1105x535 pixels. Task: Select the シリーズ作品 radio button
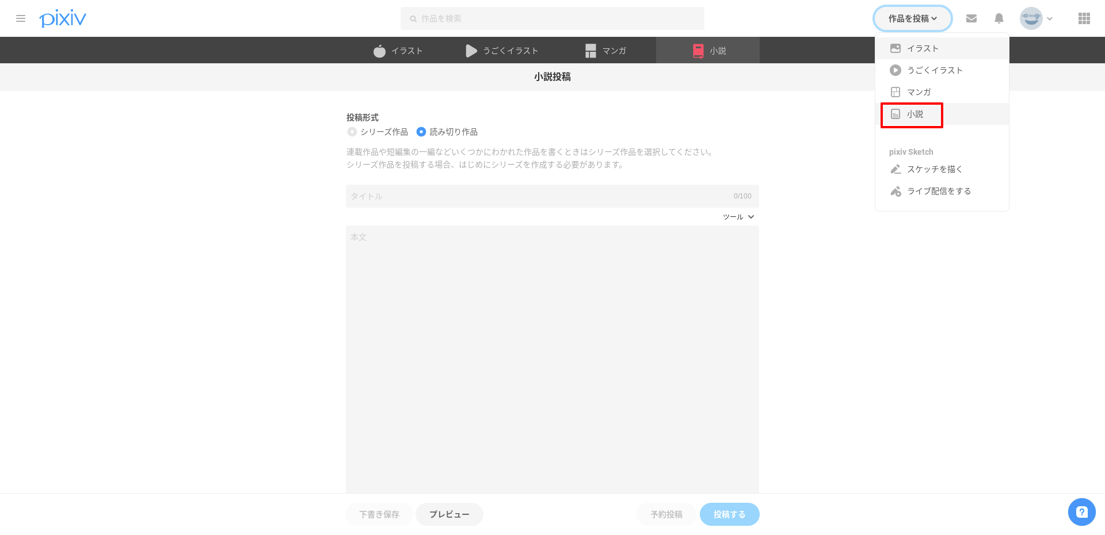pyautogui.click(x=352, y=132)
